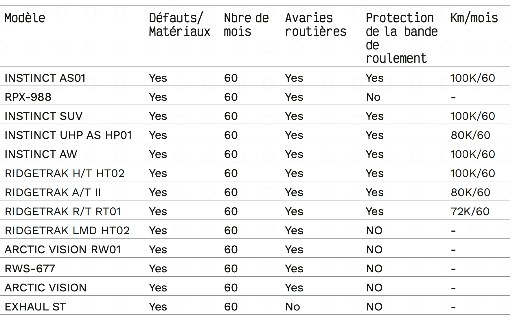Click the INSTINCT AS01 model name
Viewport: 515px width, 320px height.
pos(45,78)
